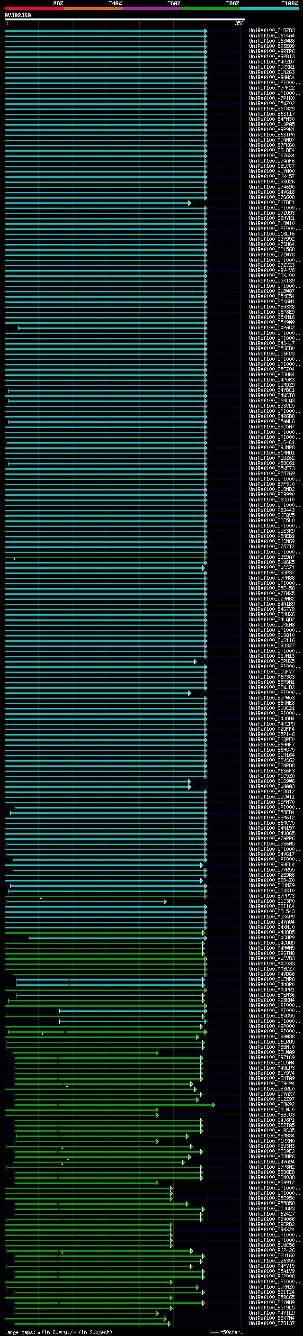The width and height of the screenshot is (303, 1336).
Task: Open hit UniRef100_C6T4A4
Action: pyautogui.click(x=272, y=36)
